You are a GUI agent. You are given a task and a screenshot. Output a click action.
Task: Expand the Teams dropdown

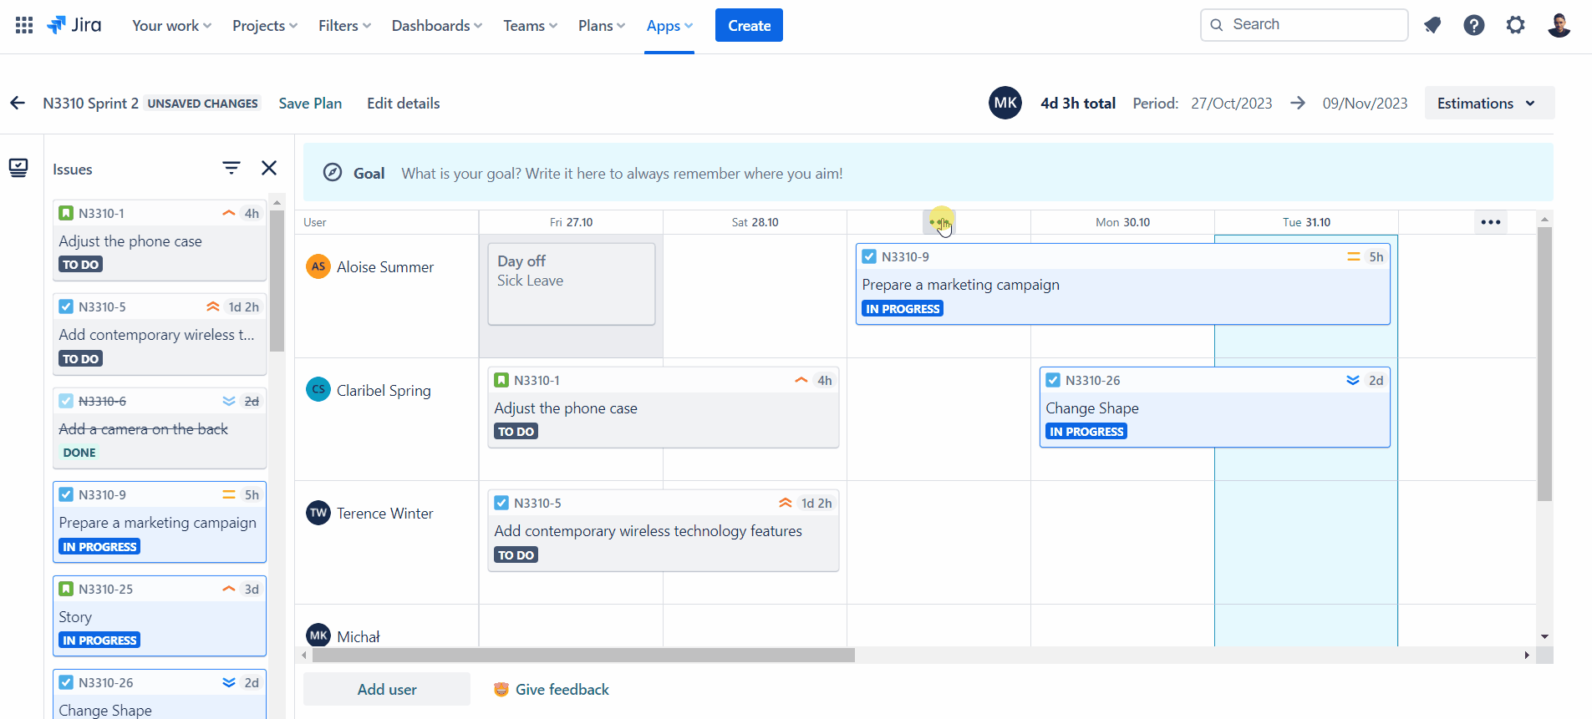(530, 25)
